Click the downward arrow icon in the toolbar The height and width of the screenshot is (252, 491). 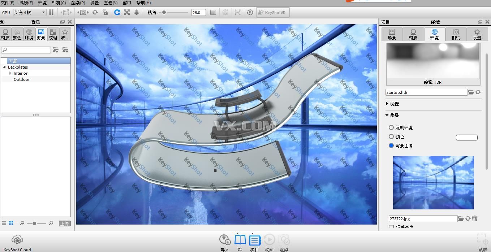[137, 12]
